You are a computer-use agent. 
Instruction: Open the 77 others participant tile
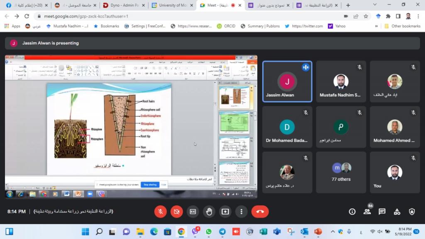(x=341, y=172)
